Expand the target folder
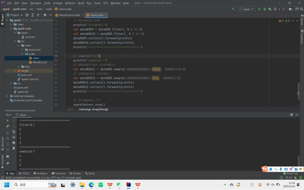Screen dimensions: 304x190 (x=15, y=71)
